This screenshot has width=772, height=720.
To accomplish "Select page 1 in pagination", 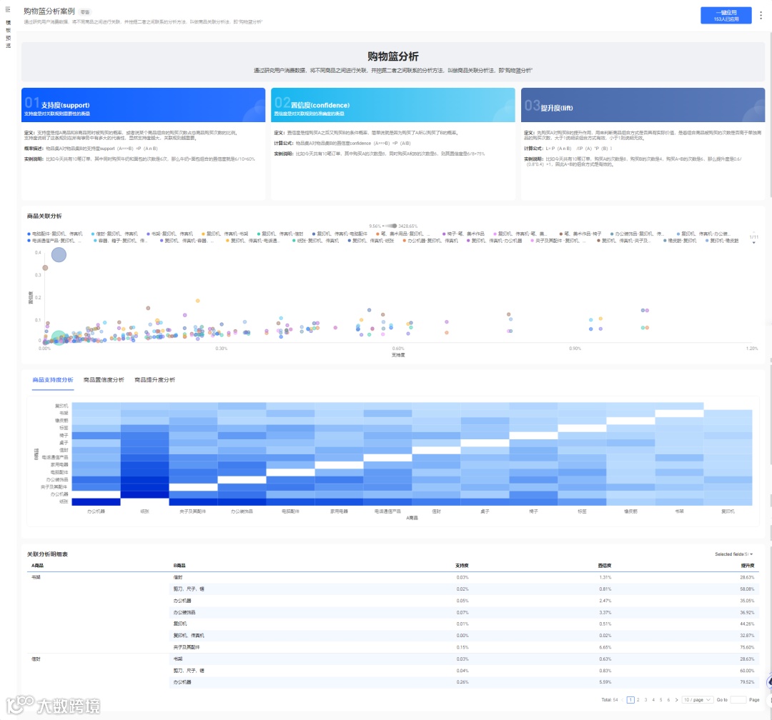I will pos(630,700).
